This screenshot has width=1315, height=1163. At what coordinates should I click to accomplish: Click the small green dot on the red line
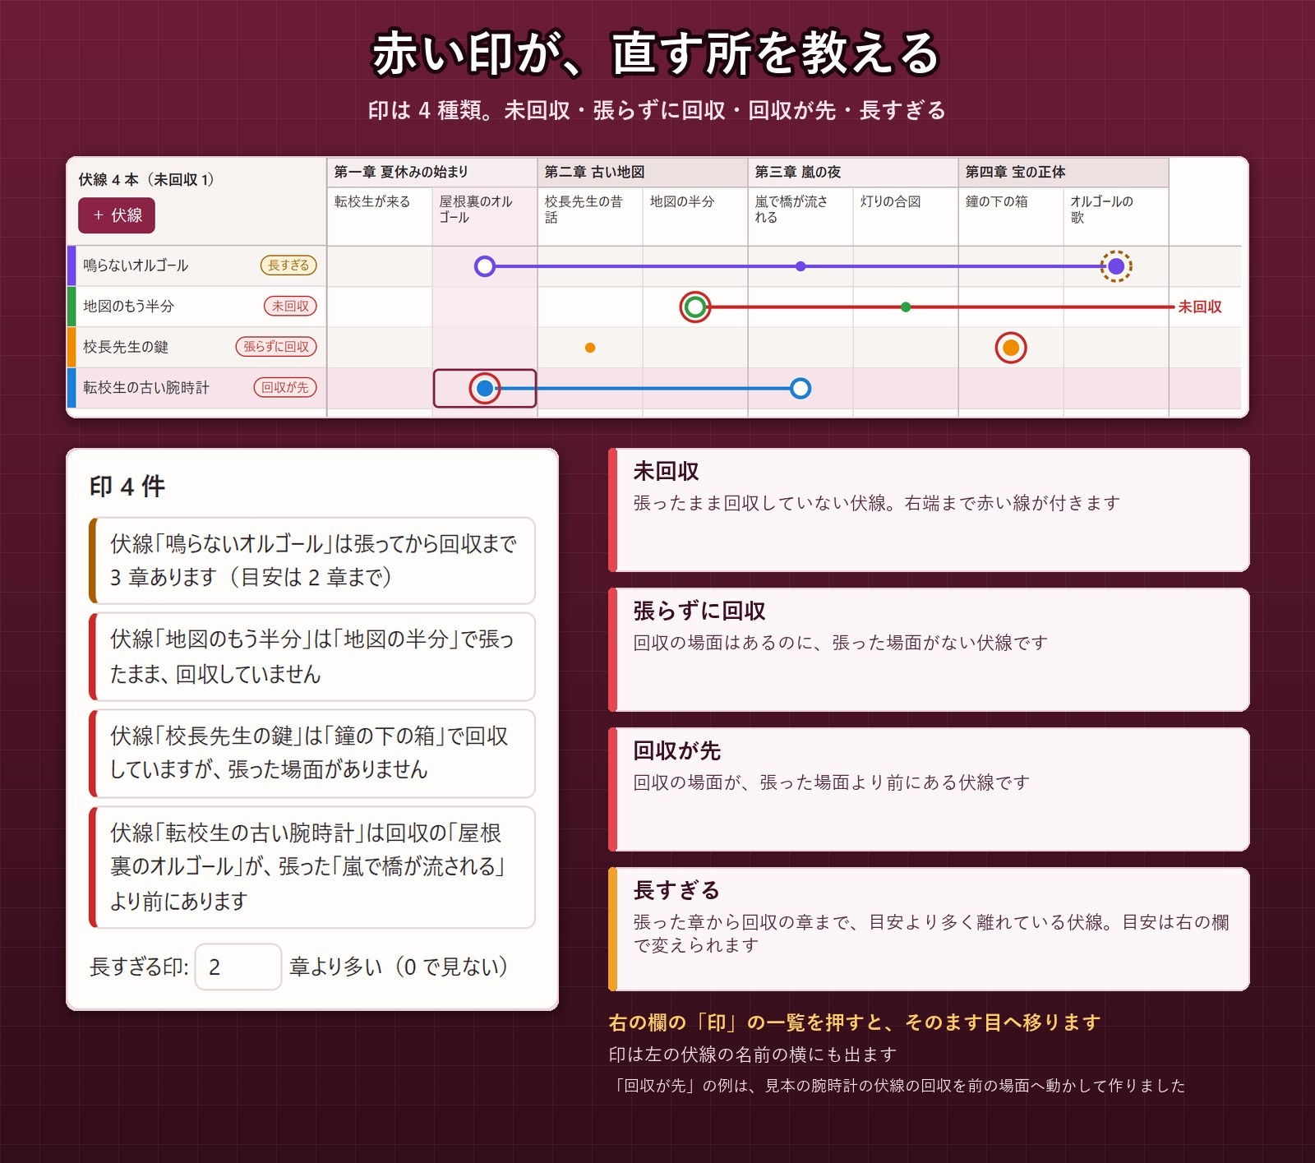(906, 307)
